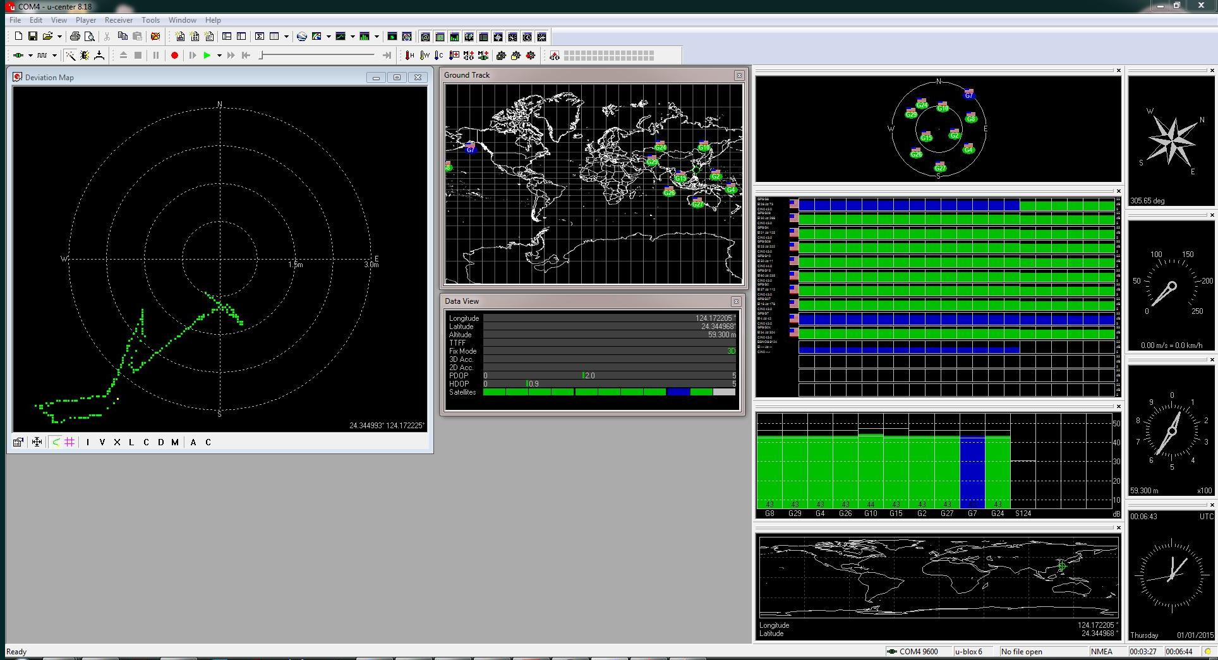
Task: Click the Open folder icon
Action: (x=48, y=37)
